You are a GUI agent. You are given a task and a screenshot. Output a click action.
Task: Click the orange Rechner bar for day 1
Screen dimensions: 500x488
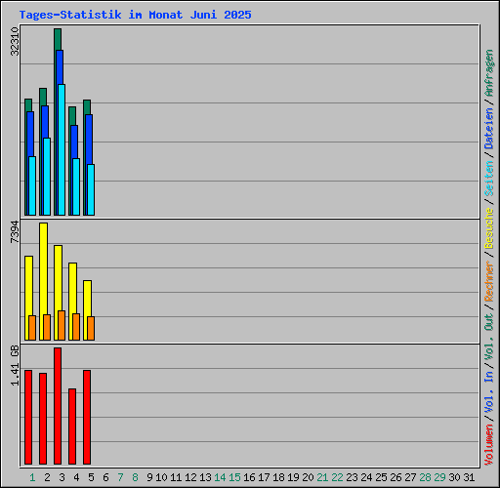[32, 328]
